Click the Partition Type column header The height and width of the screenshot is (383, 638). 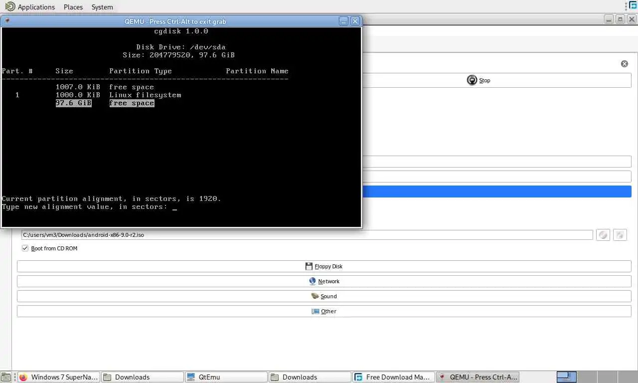[x=141, y=71]
